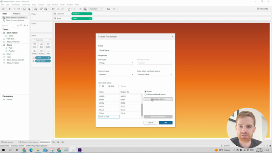Collapse the Stock Names table
The height and width of the screenshot is (153, 272).
point(2,33)
